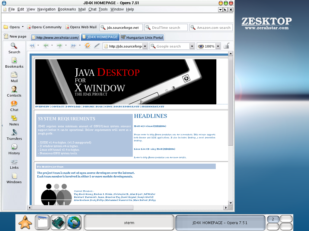Open the Notes panel icon

point(14,120)
